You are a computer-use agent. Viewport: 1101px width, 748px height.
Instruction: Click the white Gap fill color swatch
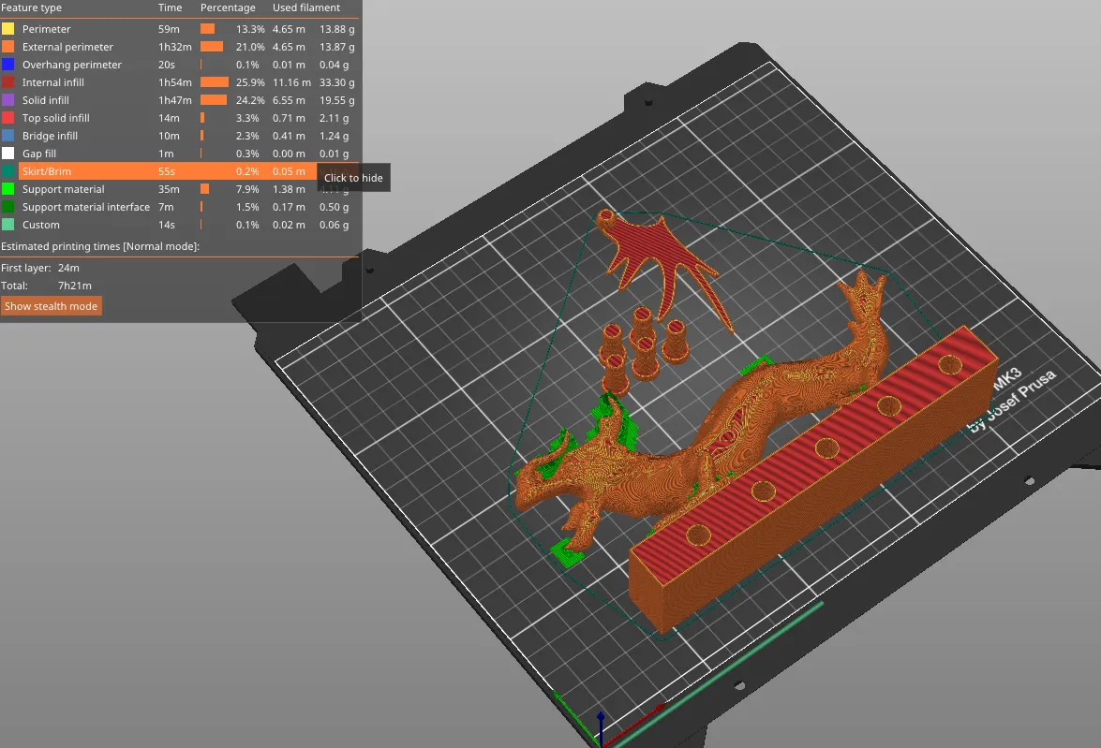click(7, 154)
